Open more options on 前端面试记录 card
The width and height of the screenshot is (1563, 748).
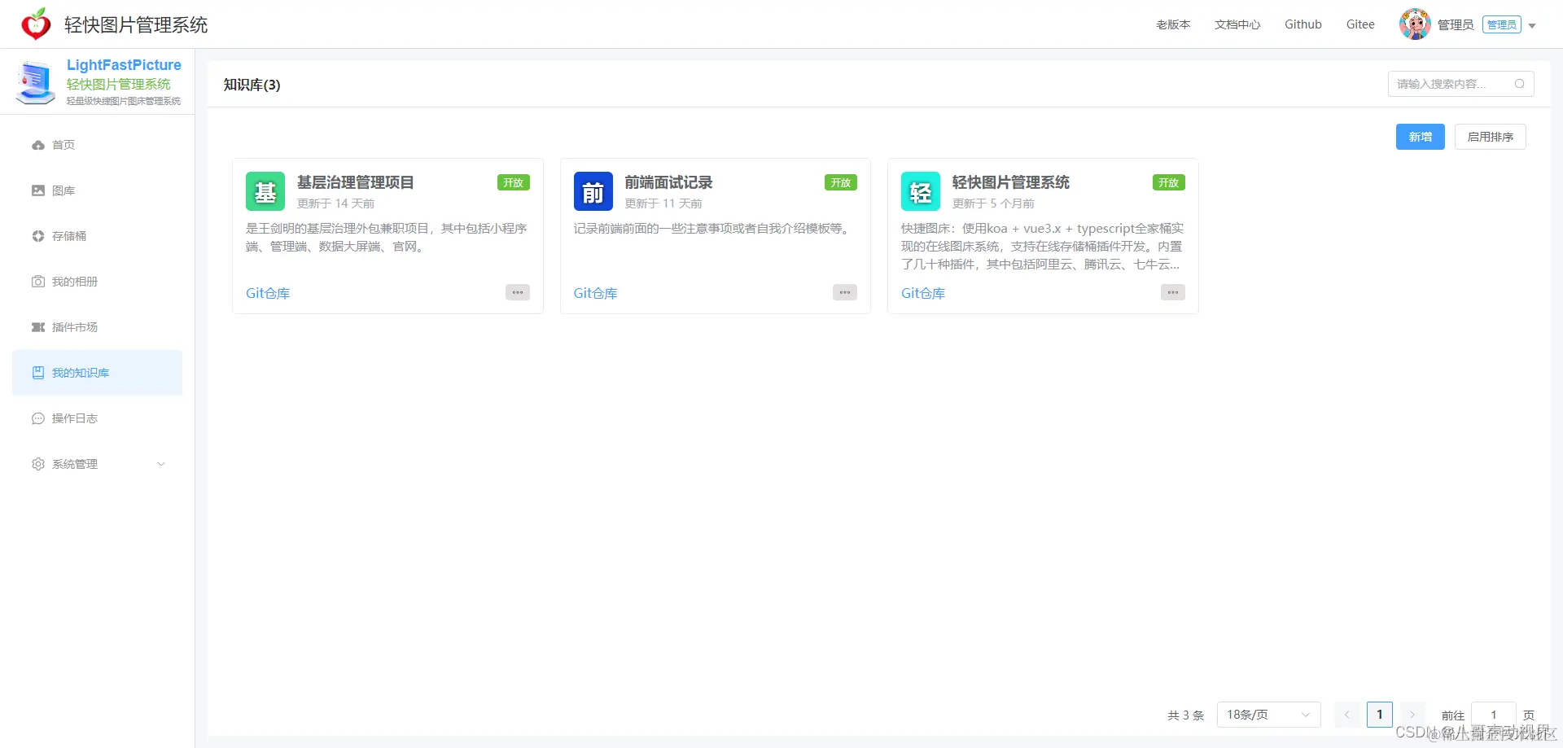click(x=844, y=292)
